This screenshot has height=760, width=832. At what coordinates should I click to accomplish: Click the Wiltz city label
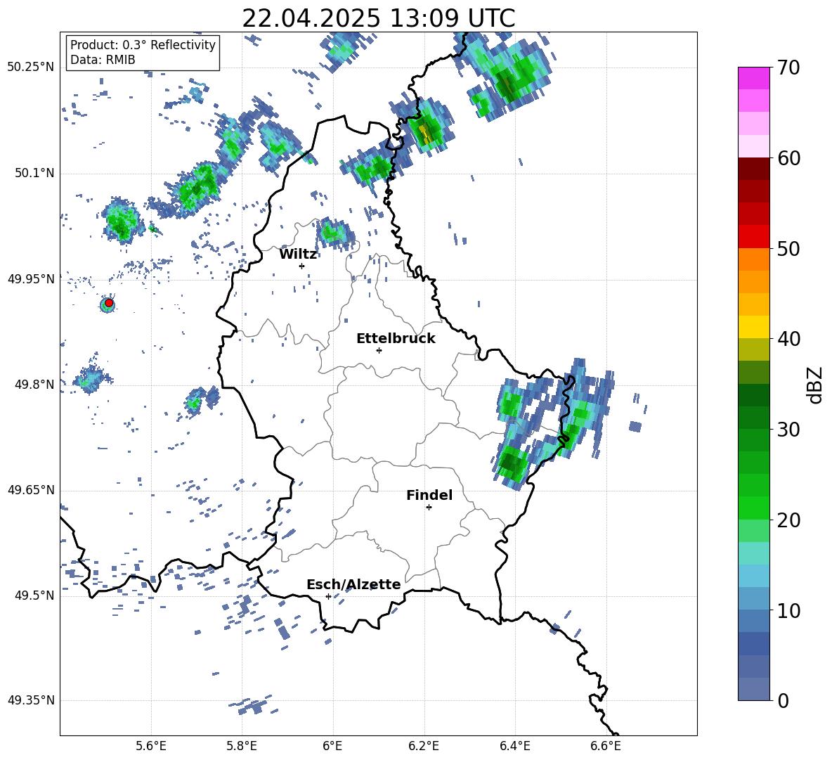point(298,255)
